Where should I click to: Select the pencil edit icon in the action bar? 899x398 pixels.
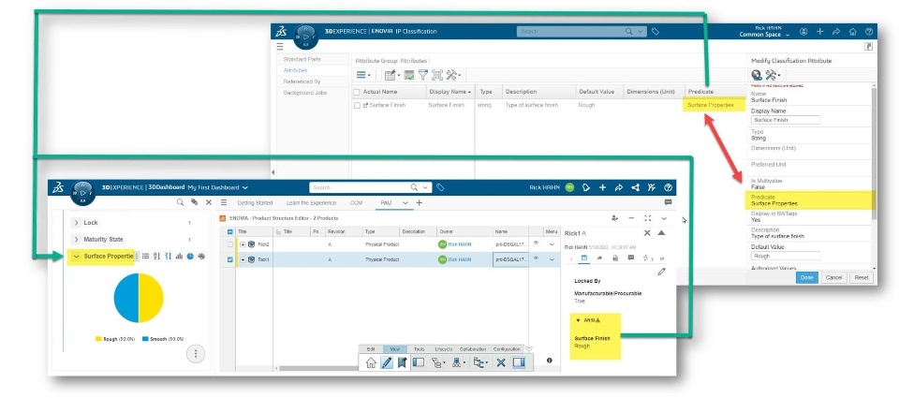coord(387,362)
